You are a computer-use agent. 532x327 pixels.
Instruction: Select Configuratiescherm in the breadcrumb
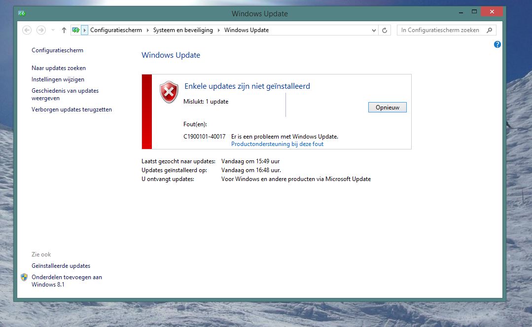click(116, 30)
